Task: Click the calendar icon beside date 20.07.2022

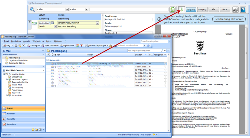Action: (x=52, y=23)
